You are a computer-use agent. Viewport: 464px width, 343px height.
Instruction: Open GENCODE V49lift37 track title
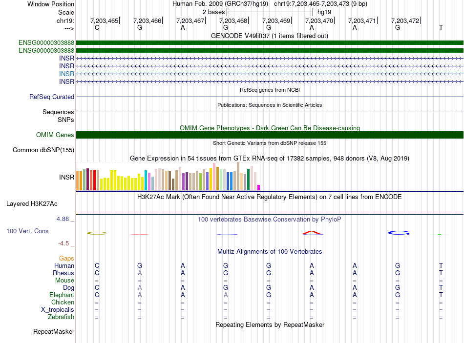269,36
